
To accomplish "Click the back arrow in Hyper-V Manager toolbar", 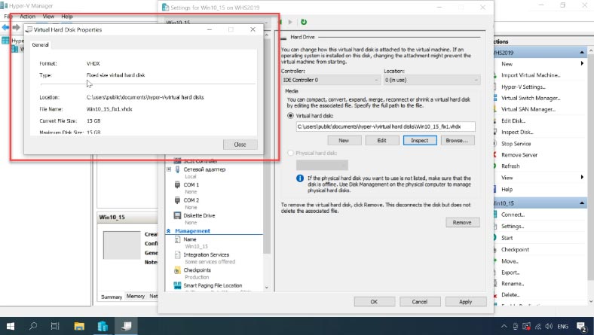I will [5, 27].
